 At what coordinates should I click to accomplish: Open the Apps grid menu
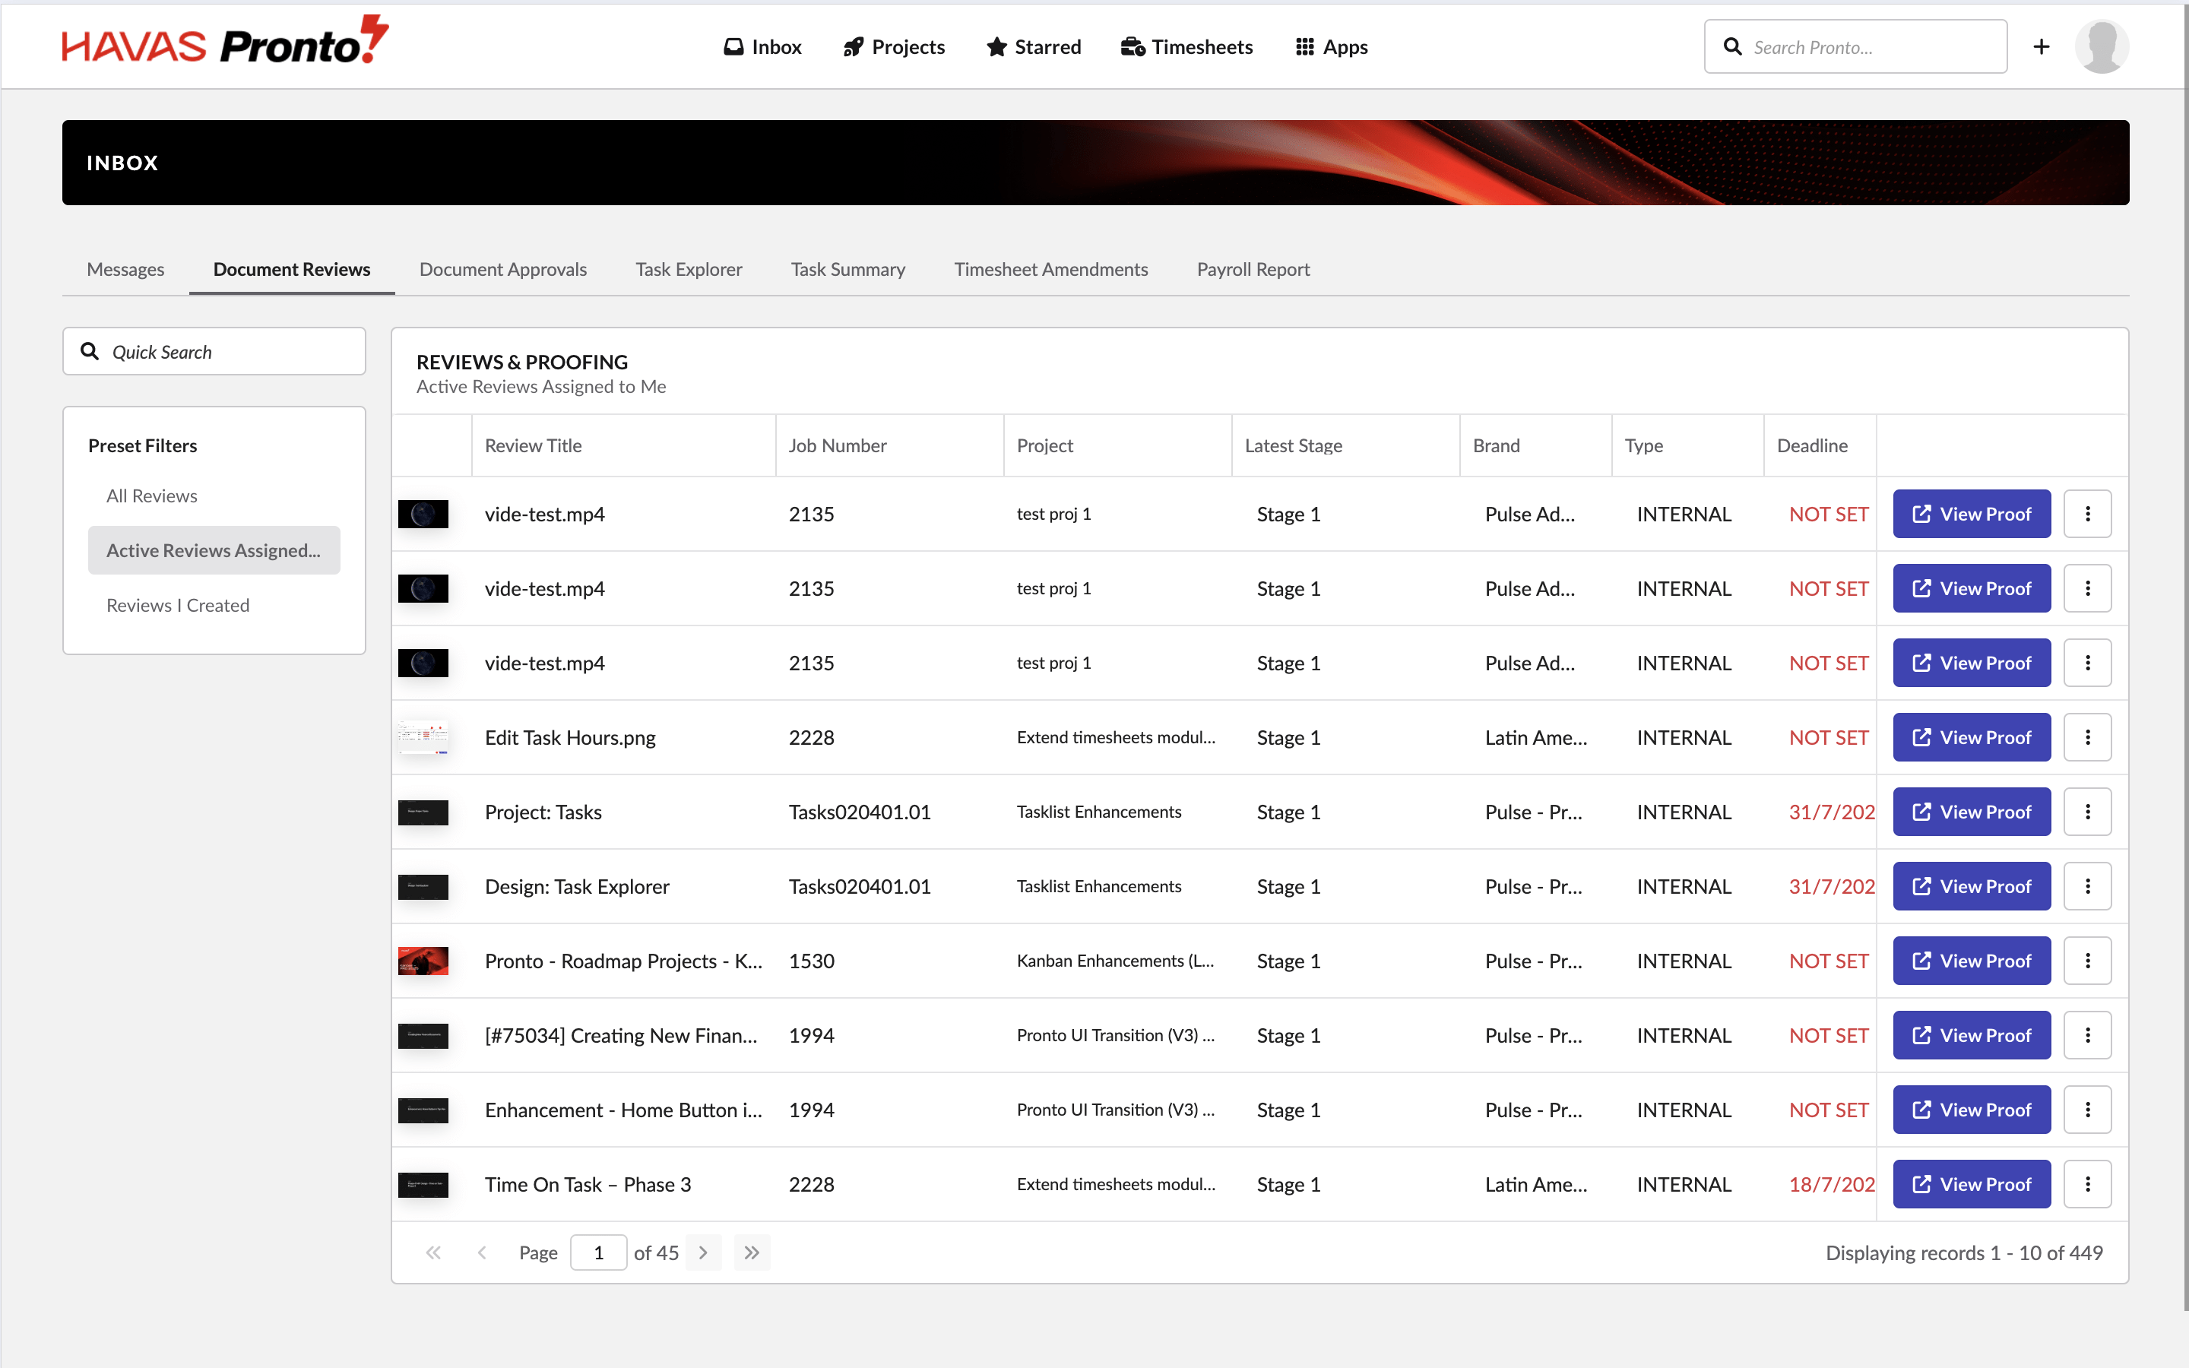click(1332, 47)
